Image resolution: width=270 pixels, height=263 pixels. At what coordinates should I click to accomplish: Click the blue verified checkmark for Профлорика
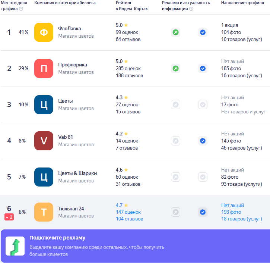[203, 69]
